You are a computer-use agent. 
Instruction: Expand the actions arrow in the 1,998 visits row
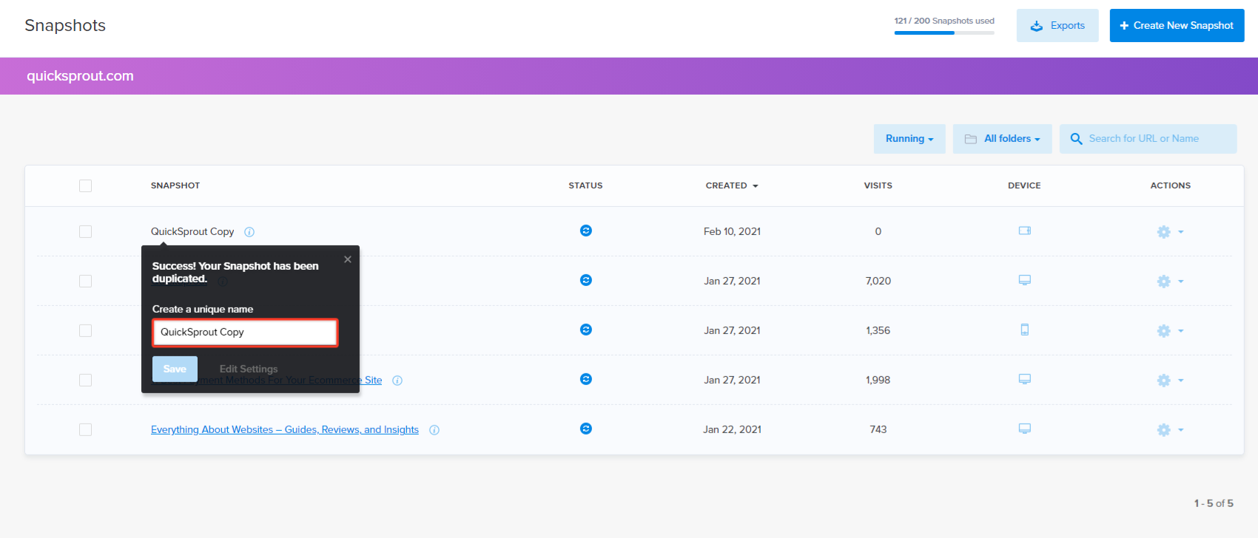tap(1181, 381)
